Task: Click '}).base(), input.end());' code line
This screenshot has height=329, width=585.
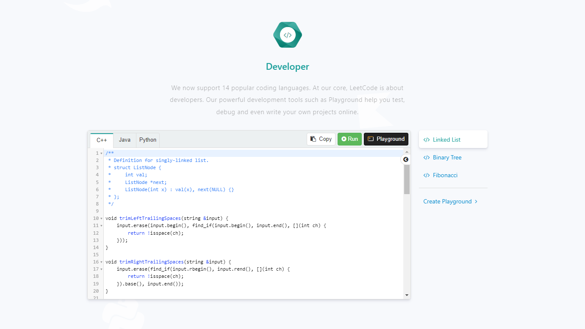Action: tap(150, 284)
